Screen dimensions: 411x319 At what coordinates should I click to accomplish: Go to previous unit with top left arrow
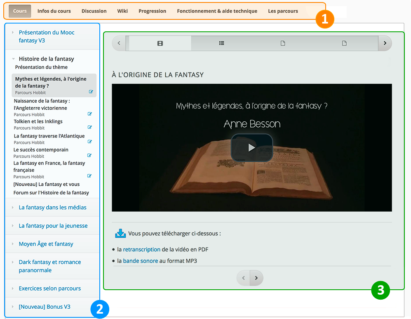click(x=119, y=43)
